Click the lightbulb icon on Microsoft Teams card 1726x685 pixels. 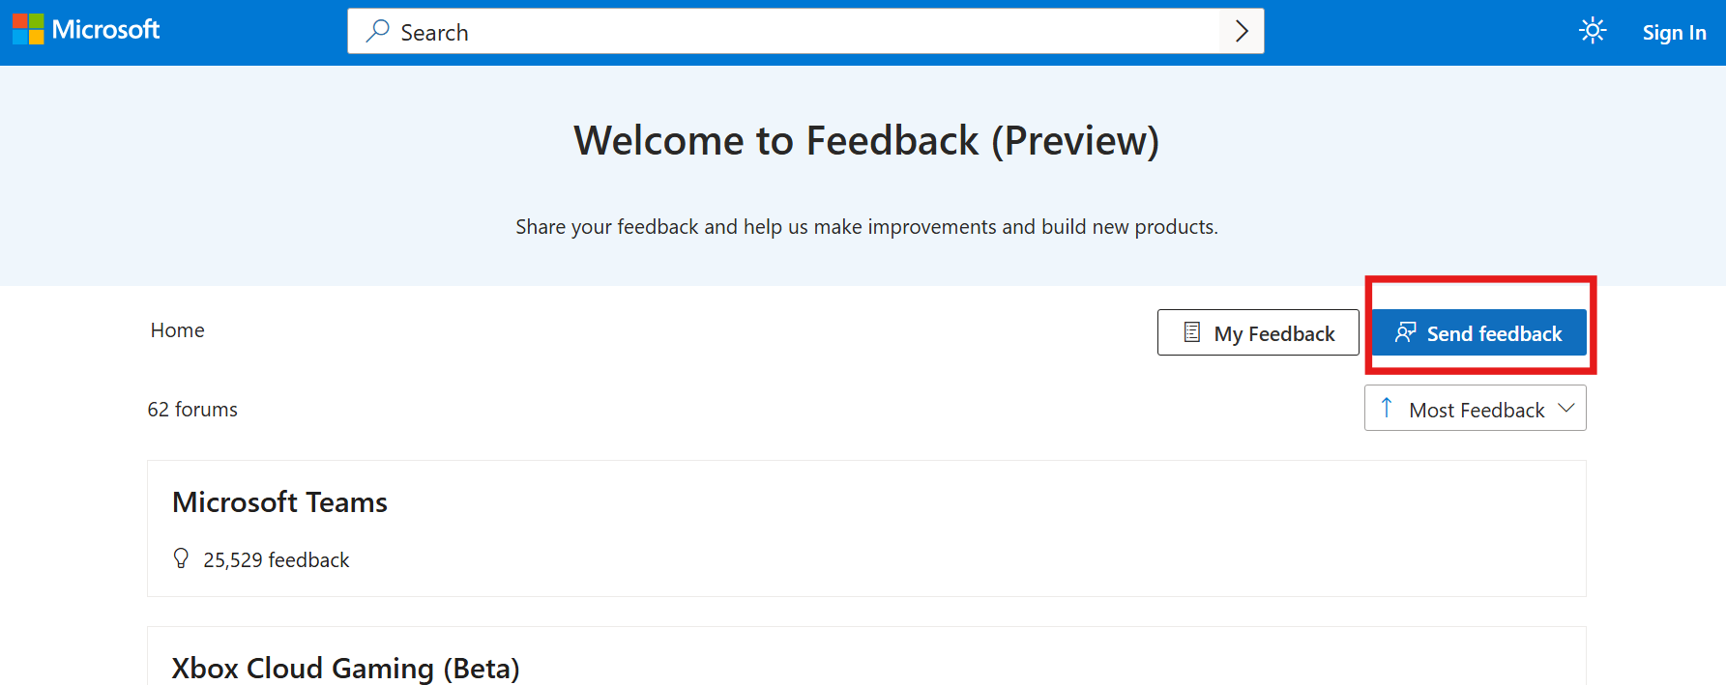(181, 558)
